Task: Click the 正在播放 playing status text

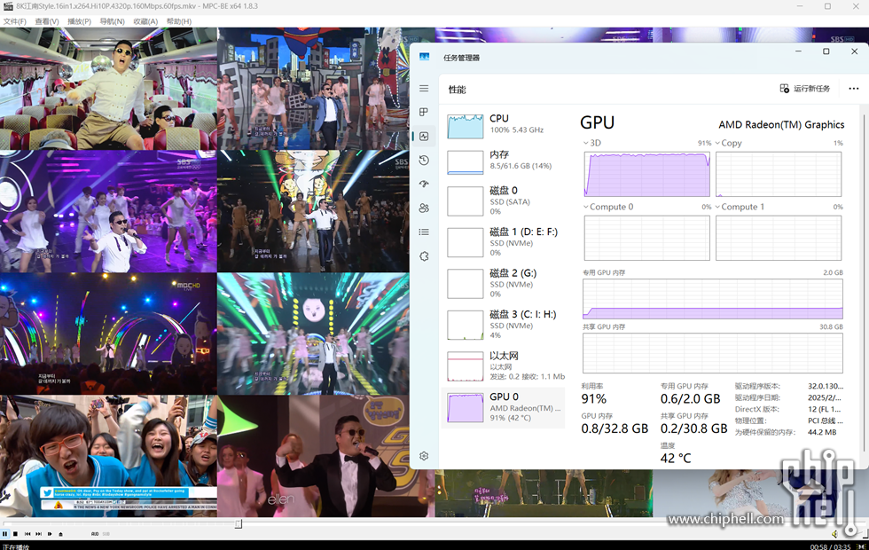Action: coord(16,546)
